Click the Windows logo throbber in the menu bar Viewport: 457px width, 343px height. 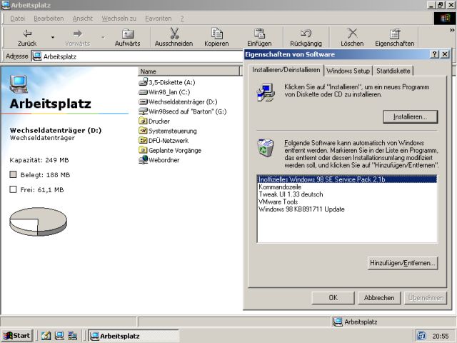pyautogui.click(x=444, y=19)
